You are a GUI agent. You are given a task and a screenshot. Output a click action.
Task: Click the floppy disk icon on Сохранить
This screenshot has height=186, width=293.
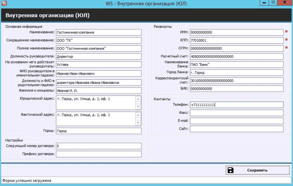[x=231, y=170]
